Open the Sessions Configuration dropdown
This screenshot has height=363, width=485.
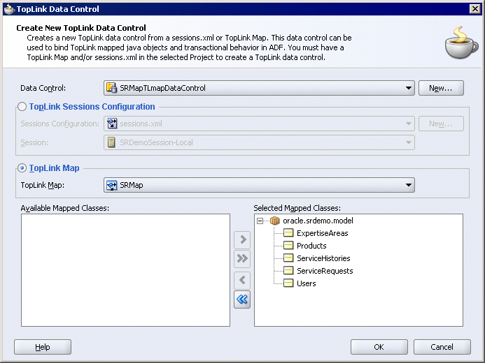259,124
